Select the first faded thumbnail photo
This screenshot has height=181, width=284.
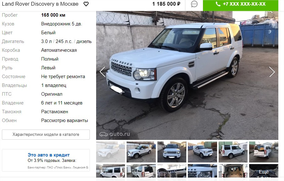(111, 152)
